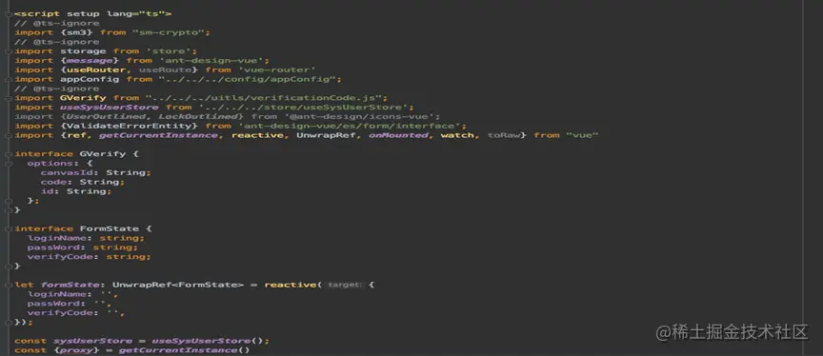
Task: Click verifyCode in the verifyCode: string line
Action: coord(60,257)
